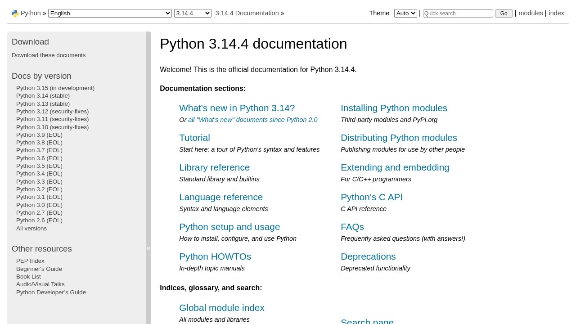Open the Python Developer's Guide link
The image size is (576, 324).
(51, 292)
